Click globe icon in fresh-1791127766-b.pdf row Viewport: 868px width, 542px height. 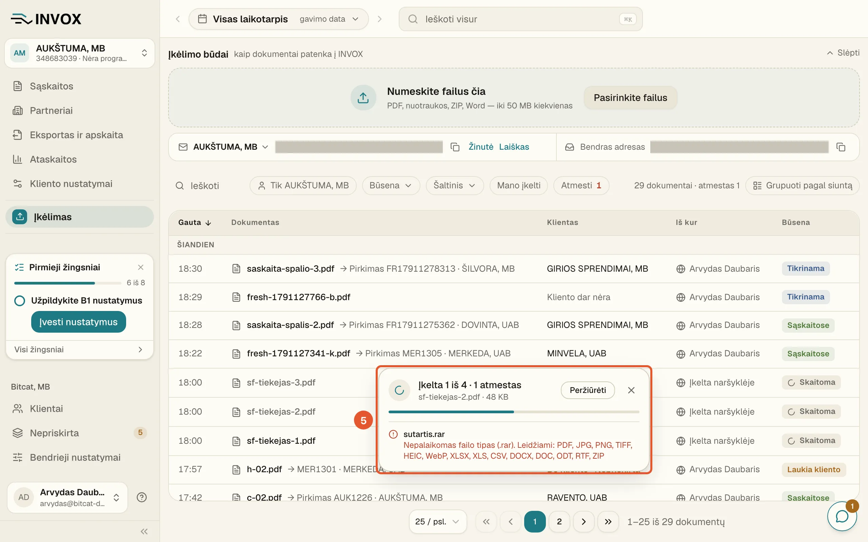coord(680,297)
